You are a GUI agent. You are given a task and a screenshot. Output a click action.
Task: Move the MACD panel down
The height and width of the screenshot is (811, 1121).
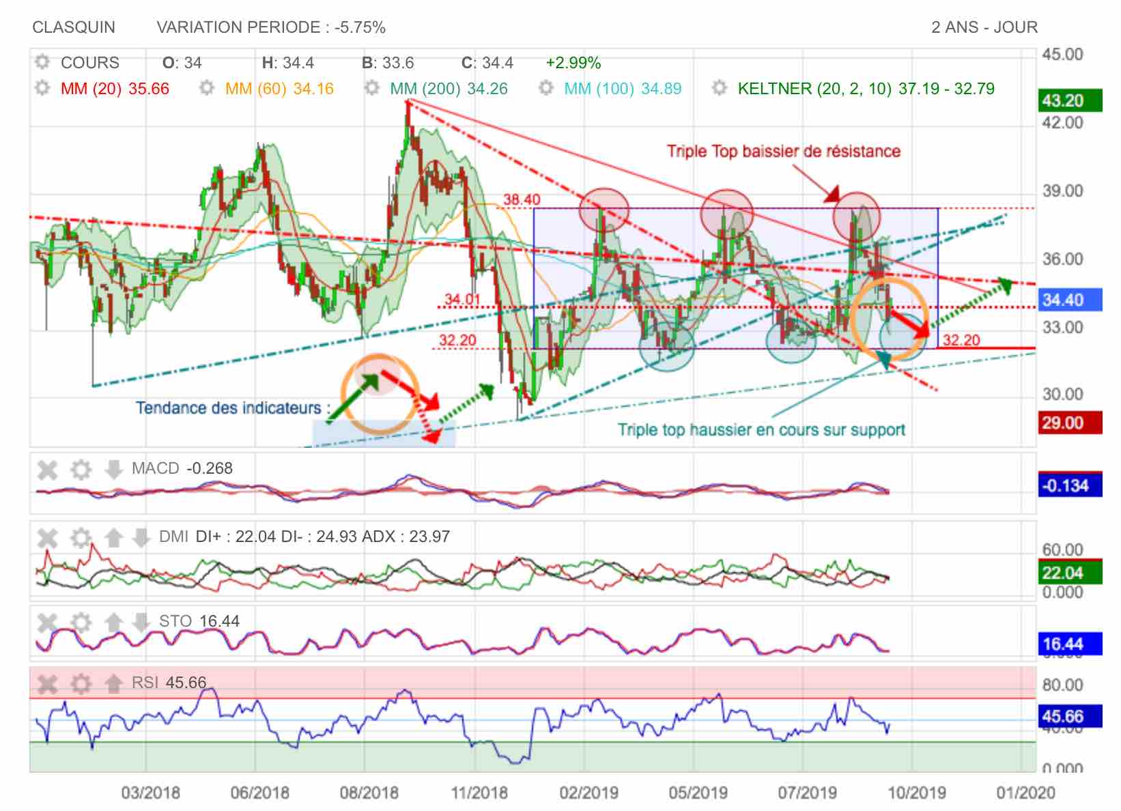click(113, 470)
